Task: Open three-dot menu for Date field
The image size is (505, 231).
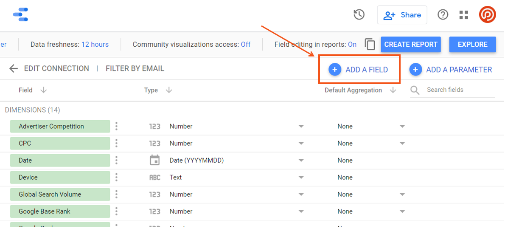Action: click(116, 160)
